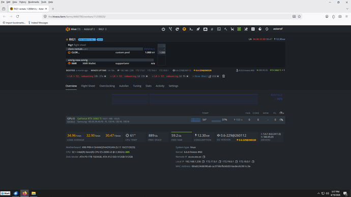
Task: Click the trash icon to clear messages
Action: (x=223, y=76)
